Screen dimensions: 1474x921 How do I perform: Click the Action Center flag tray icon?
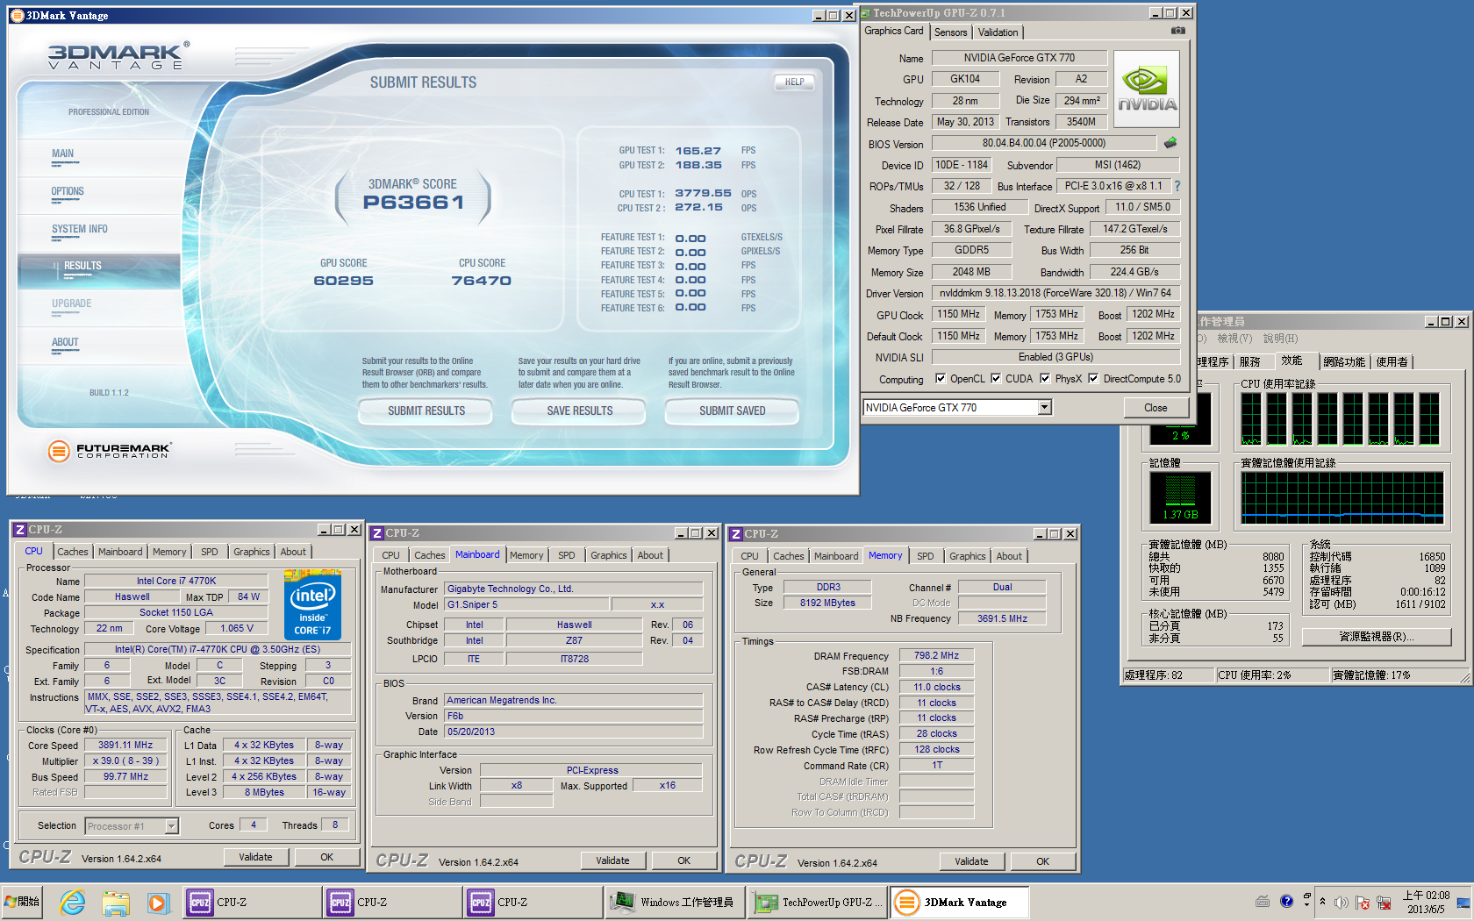[1363, 902]
